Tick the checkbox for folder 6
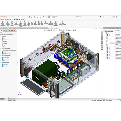Viewport: 121px width, 121px height. [108, 46]
